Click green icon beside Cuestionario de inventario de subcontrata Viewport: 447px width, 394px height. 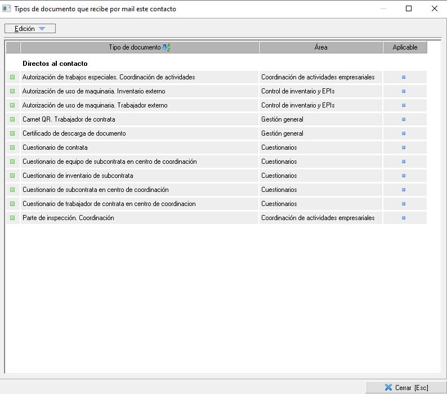click(x=12, y=176)
